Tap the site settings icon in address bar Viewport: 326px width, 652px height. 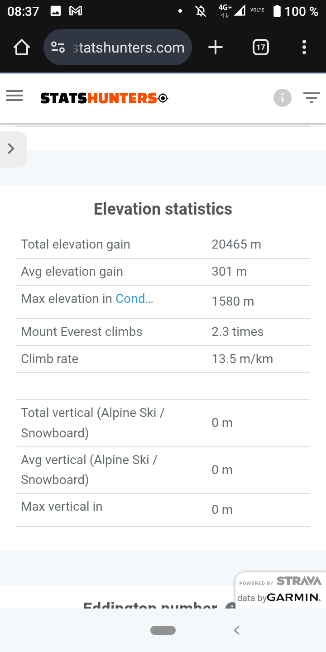[58, 48]
